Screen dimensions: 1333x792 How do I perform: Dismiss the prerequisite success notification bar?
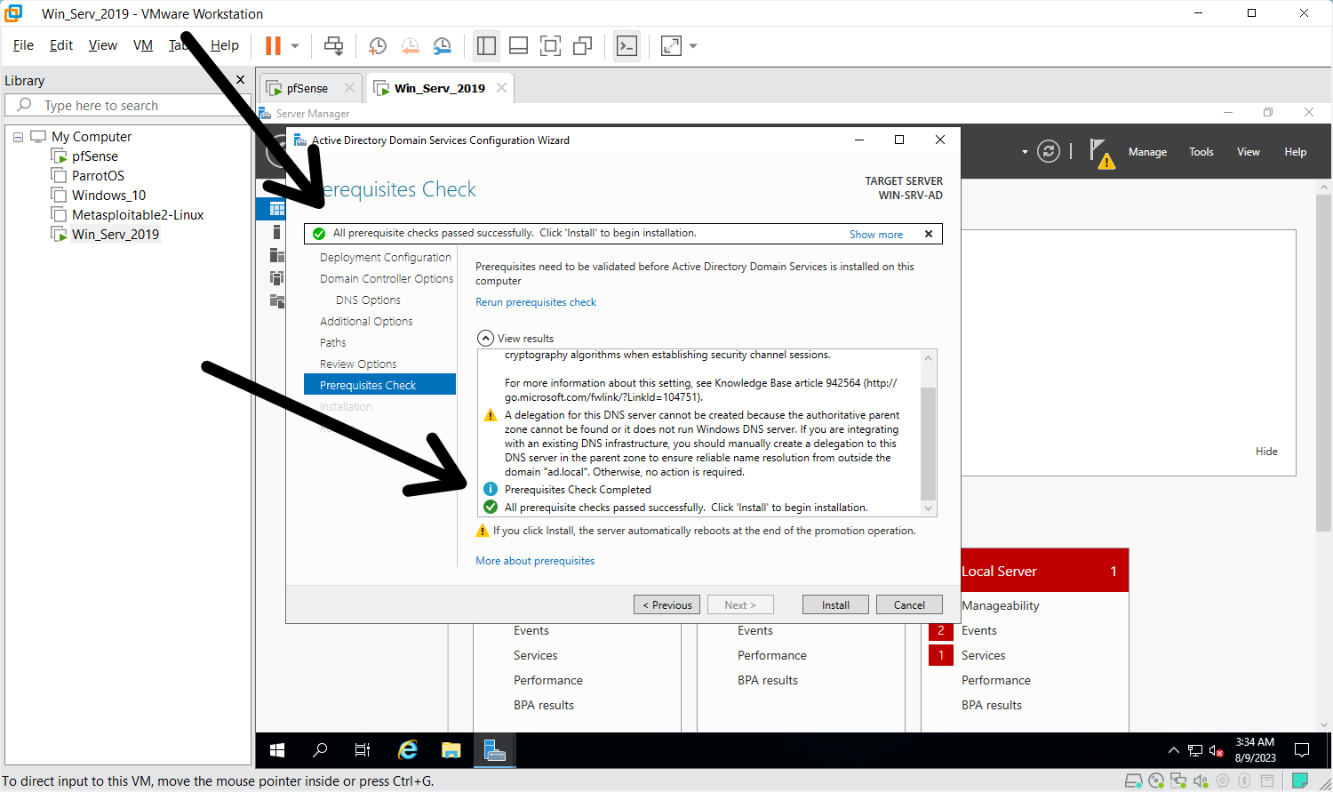click(929, 235)
